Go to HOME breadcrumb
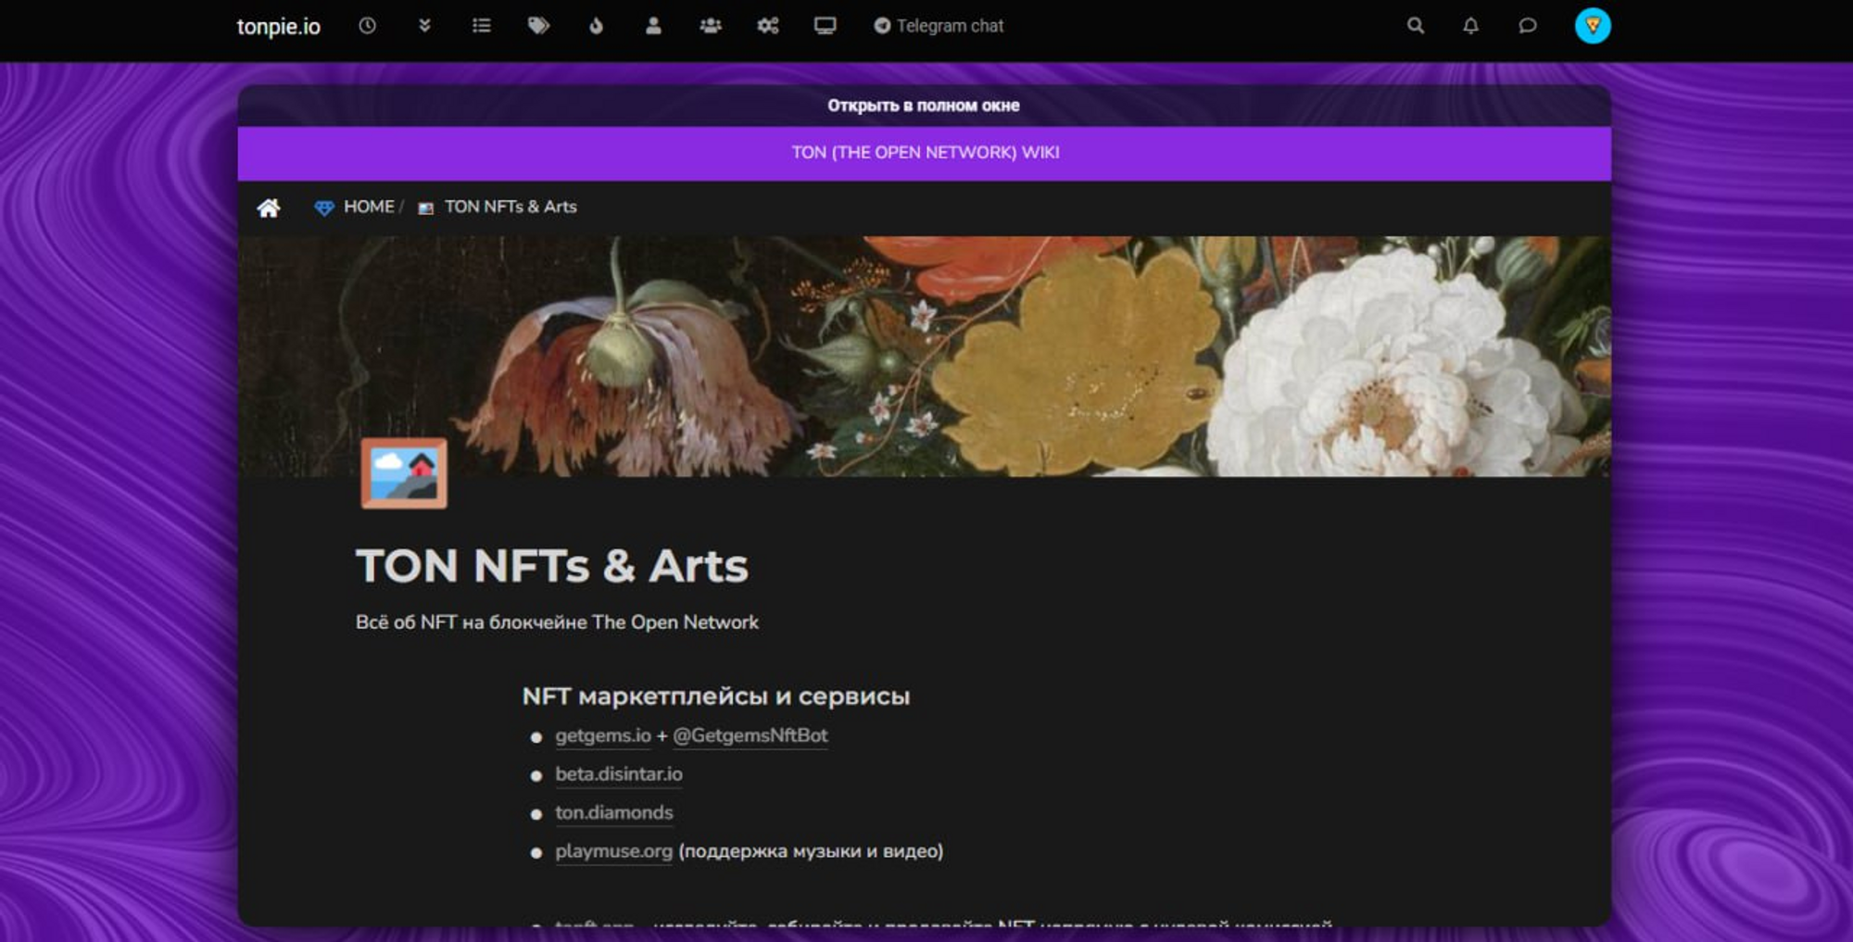This screenshot has height=942, width=1853. (369, 207)
